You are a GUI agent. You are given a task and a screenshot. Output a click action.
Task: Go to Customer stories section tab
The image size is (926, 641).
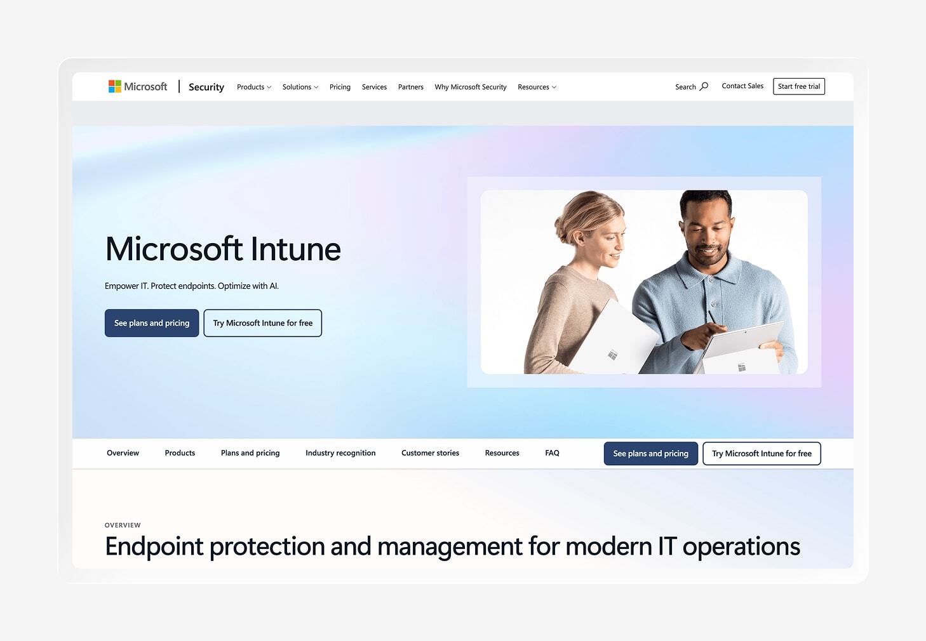(x=430, y=453)
